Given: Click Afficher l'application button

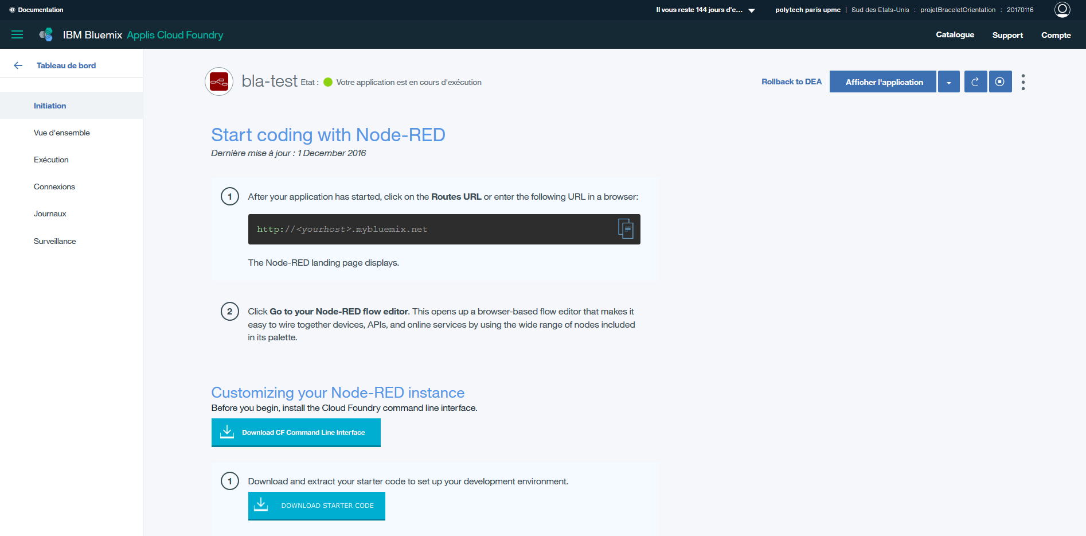Looking at the screenshot, I should point(883,82).
